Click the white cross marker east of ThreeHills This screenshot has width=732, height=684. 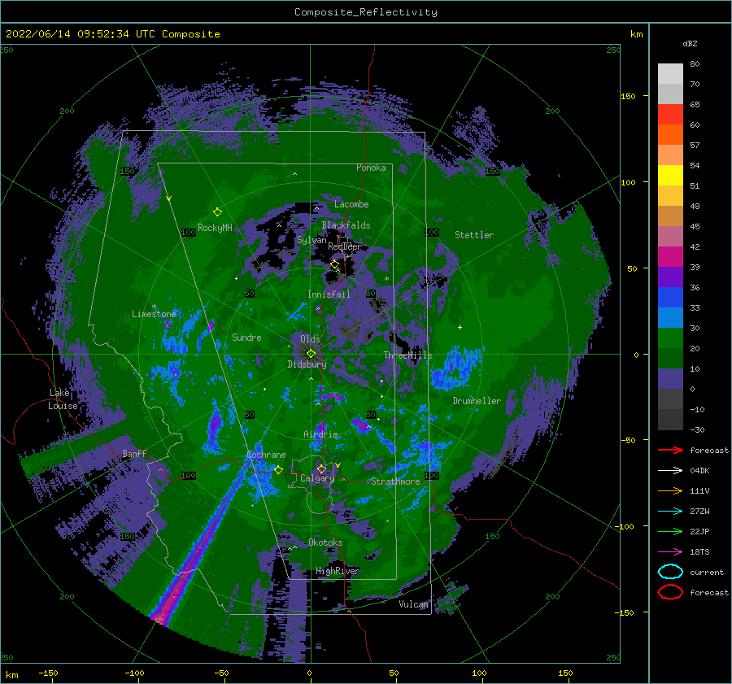[x=460, y=327]
